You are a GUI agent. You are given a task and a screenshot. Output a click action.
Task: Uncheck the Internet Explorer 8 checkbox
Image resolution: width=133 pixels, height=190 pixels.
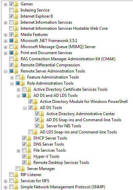pyautogui.click(x=11, y=16)
